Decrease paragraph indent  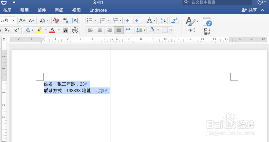point(129,21)
